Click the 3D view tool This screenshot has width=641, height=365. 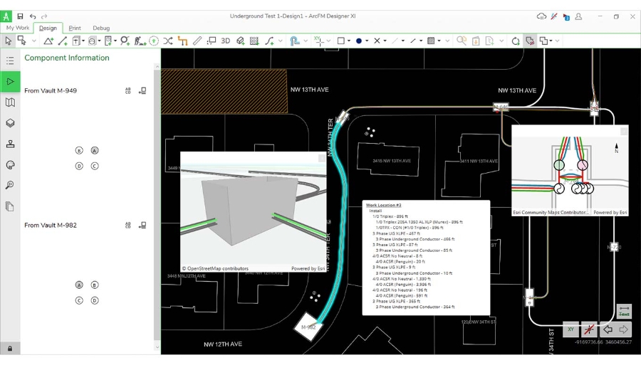coord(225,41)
